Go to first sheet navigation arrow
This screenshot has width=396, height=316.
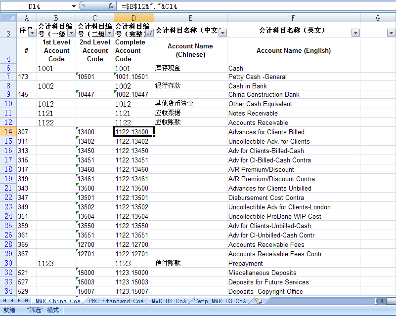[5, 301]
